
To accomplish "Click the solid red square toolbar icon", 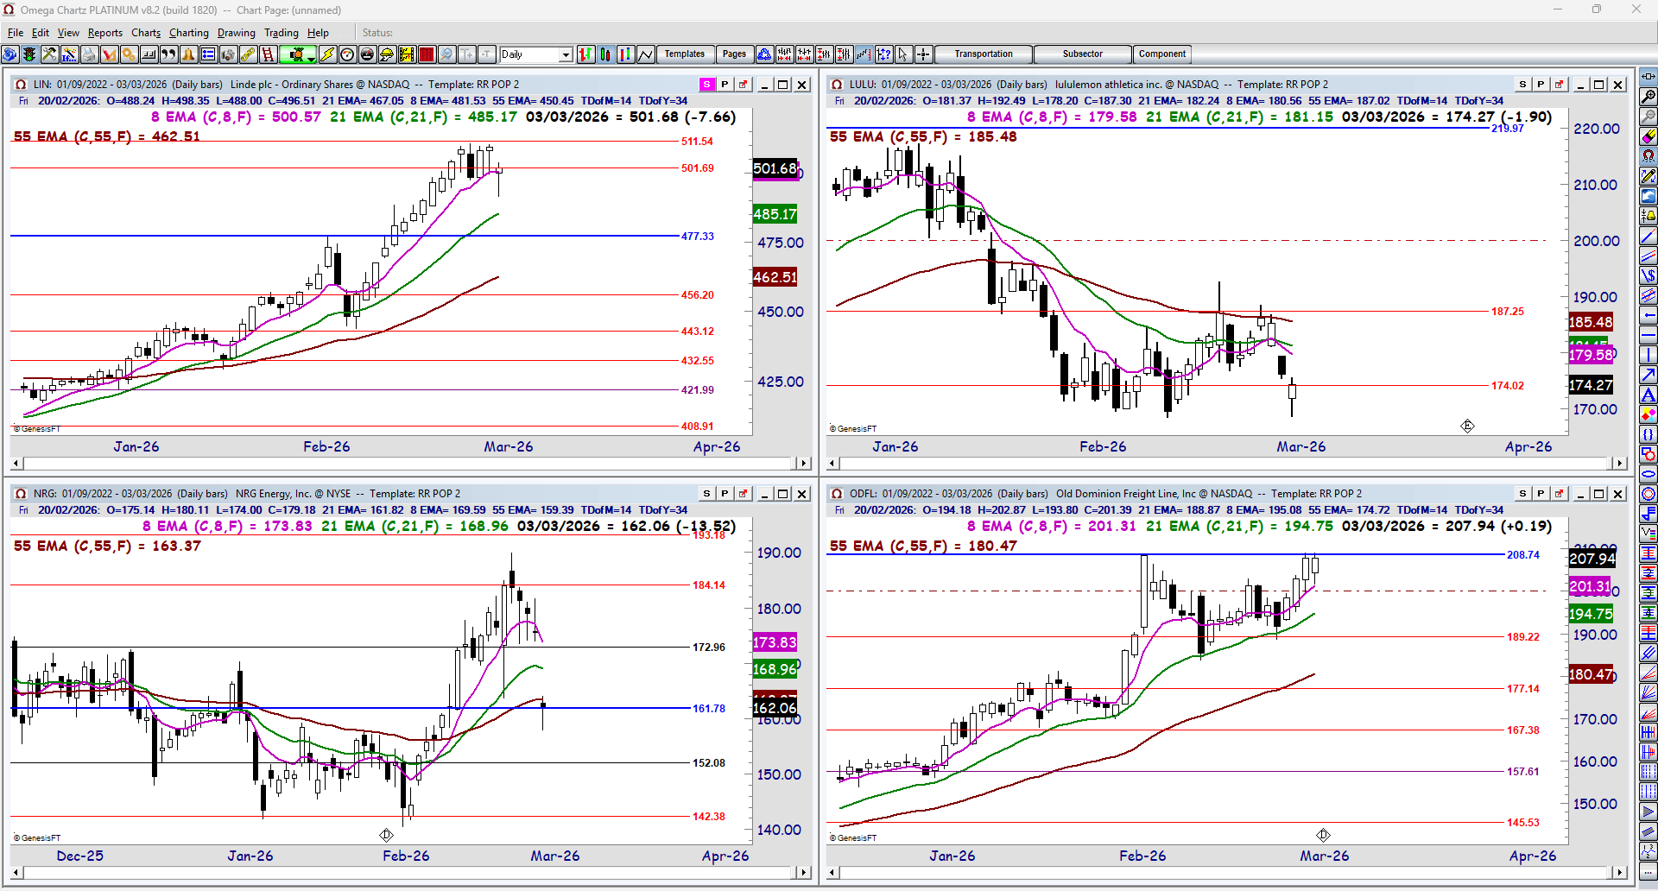I will point(427,54).
